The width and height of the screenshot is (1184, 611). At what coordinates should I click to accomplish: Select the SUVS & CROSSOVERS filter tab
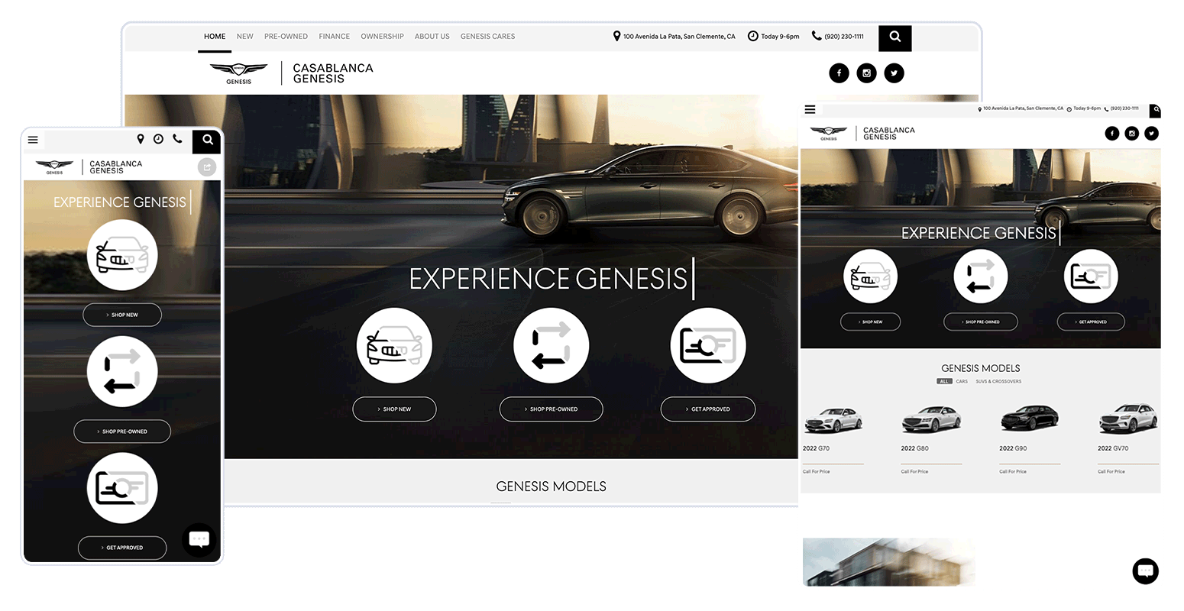coord(998,381)
